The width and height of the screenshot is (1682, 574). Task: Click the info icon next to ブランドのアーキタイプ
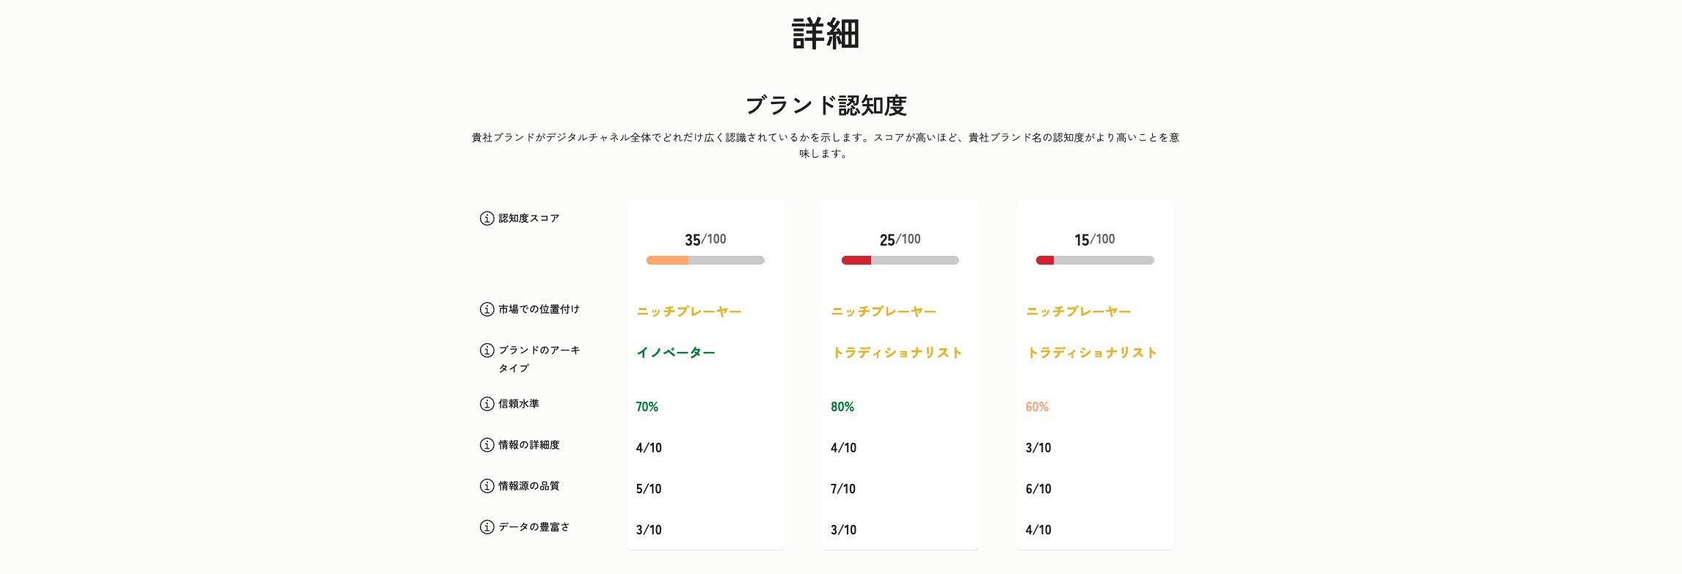point(487,350)
